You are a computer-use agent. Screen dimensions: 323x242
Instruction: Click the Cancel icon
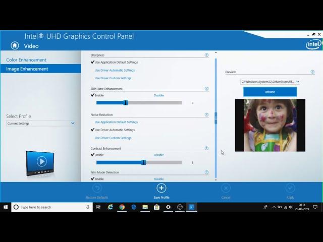226,188
